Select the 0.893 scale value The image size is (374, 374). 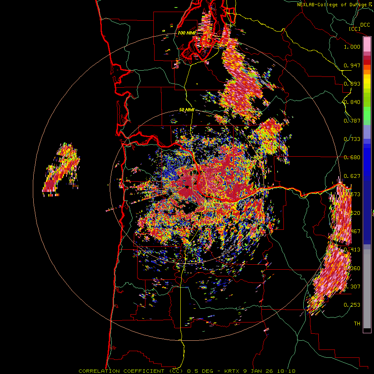point(352,84)
